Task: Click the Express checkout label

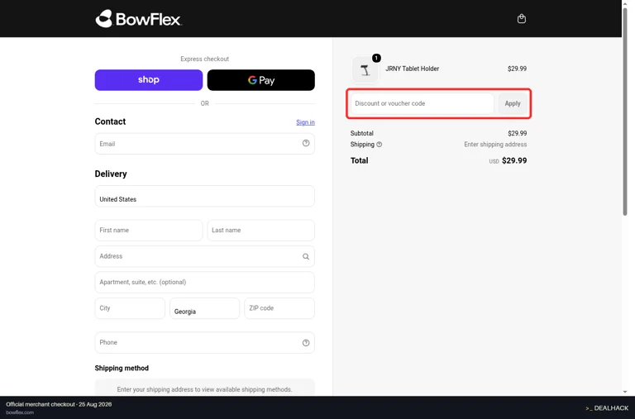Action: [x=204, y=60]
